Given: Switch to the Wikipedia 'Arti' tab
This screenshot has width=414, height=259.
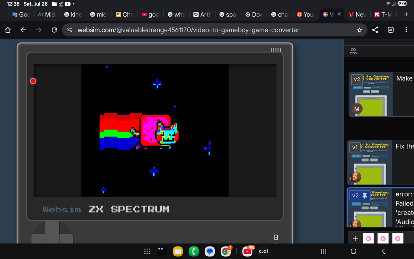Looking at the screenshot, I should click(x=202, y=15).
